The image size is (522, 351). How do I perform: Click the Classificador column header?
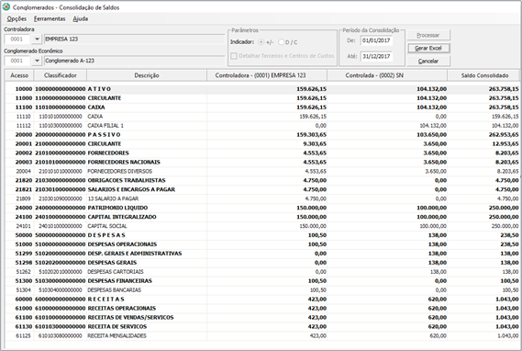click(x=61, y=75)
